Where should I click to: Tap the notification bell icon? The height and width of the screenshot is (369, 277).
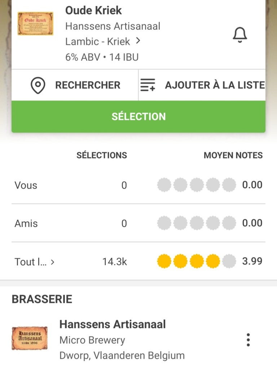(239, 35)
